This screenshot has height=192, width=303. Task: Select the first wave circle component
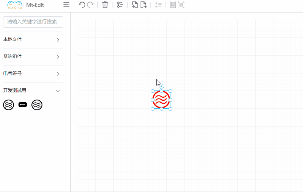tap(9, 105)
